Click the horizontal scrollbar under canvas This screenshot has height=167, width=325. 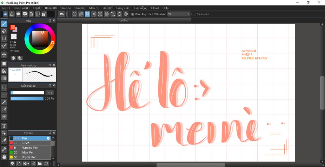(190, 165)
